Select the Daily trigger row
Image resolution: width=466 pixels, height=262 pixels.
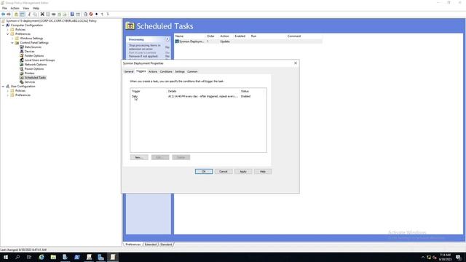(x=198, y=96)
